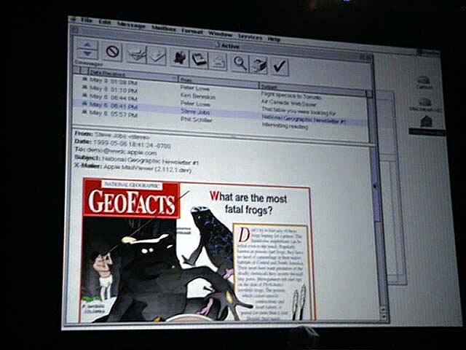Select the message dated May 6 05:57 PM
Viewport: 466px width, 350px height.
[114, 114]
